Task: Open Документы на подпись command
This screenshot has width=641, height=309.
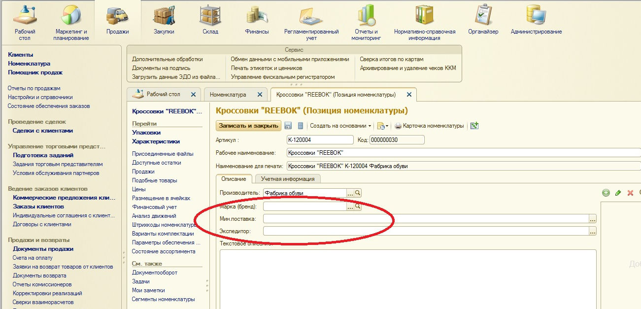Action: [x=161, y=68]
